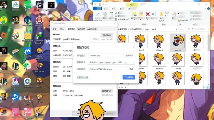The height and width of the screenshot is (120, 214).
Task: Open 历史记录 history in Explorer ribbon
Action: [182, 20]
